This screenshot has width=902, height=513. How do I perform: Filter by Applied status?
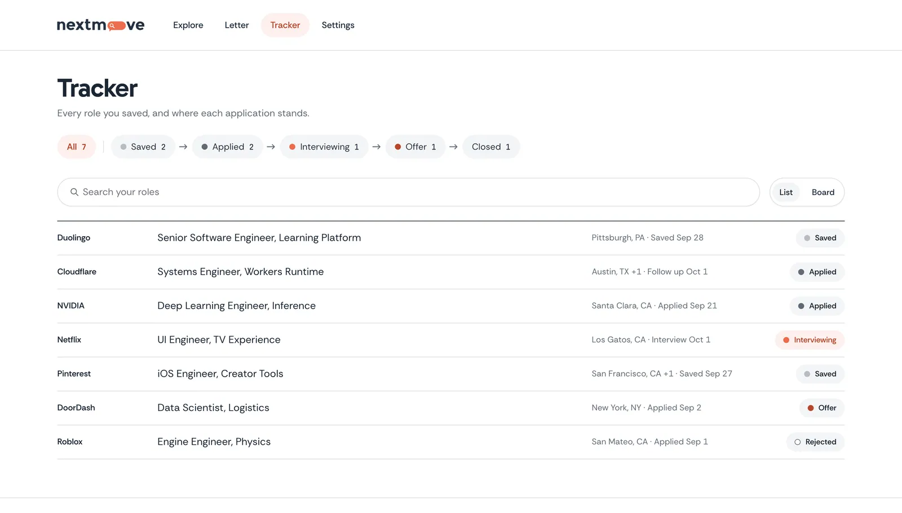click(228, 147)
